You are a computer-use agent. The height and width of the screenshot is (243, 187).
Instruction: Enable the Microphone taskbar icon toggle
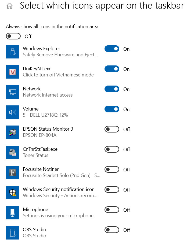[112, 210]
